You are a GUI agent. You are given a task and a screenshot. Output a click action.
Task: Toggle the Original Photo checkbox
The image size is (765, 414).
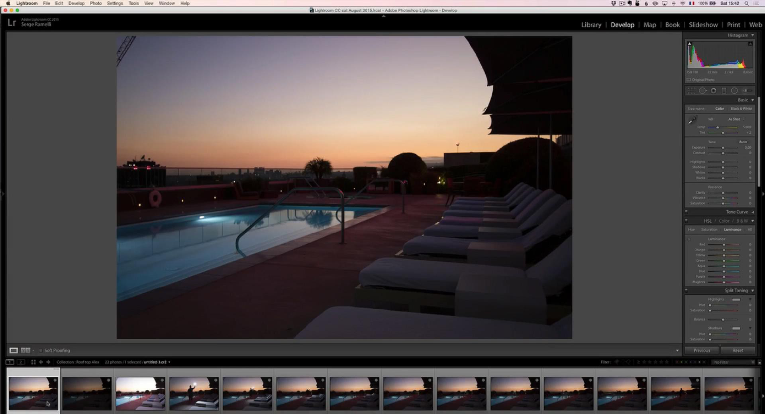(688, 80)
